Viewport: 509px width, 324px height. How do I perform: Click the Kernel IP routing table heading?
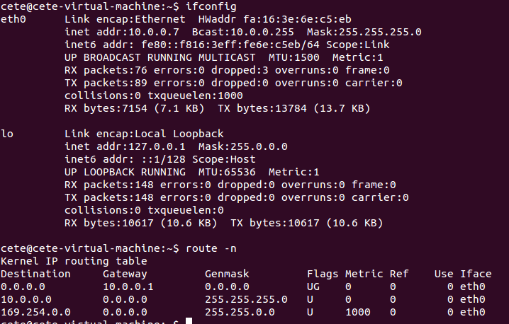pyautogui.click(x=74, y=261)
